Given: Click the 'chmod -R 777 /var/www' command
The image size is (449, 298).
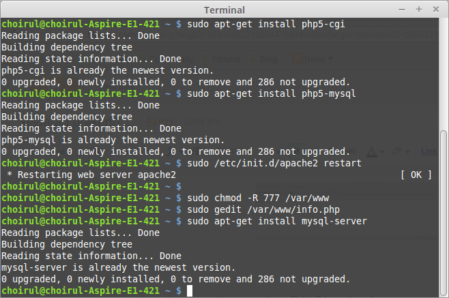Looking at the screenshot, I should (260, 198).
